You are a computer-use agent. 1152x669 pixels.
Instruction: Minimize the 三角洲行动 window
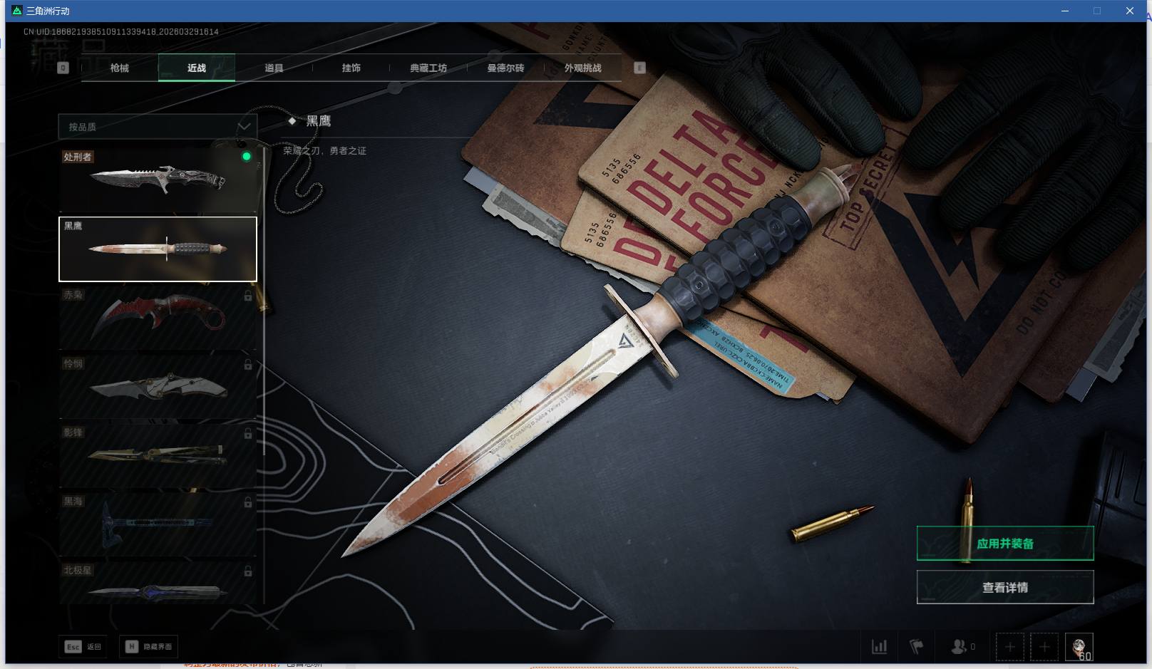tap(1065, 11)
